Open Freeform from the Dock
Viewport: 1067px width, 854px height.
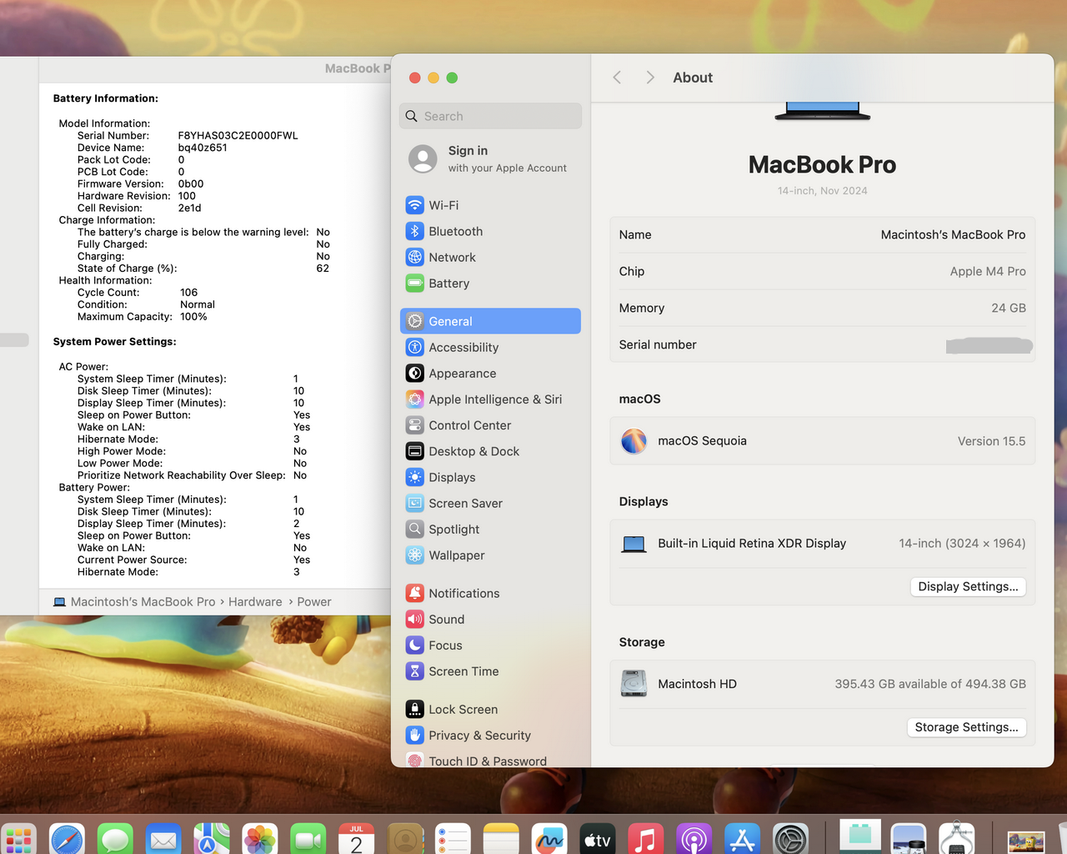[x=549, y=840]
